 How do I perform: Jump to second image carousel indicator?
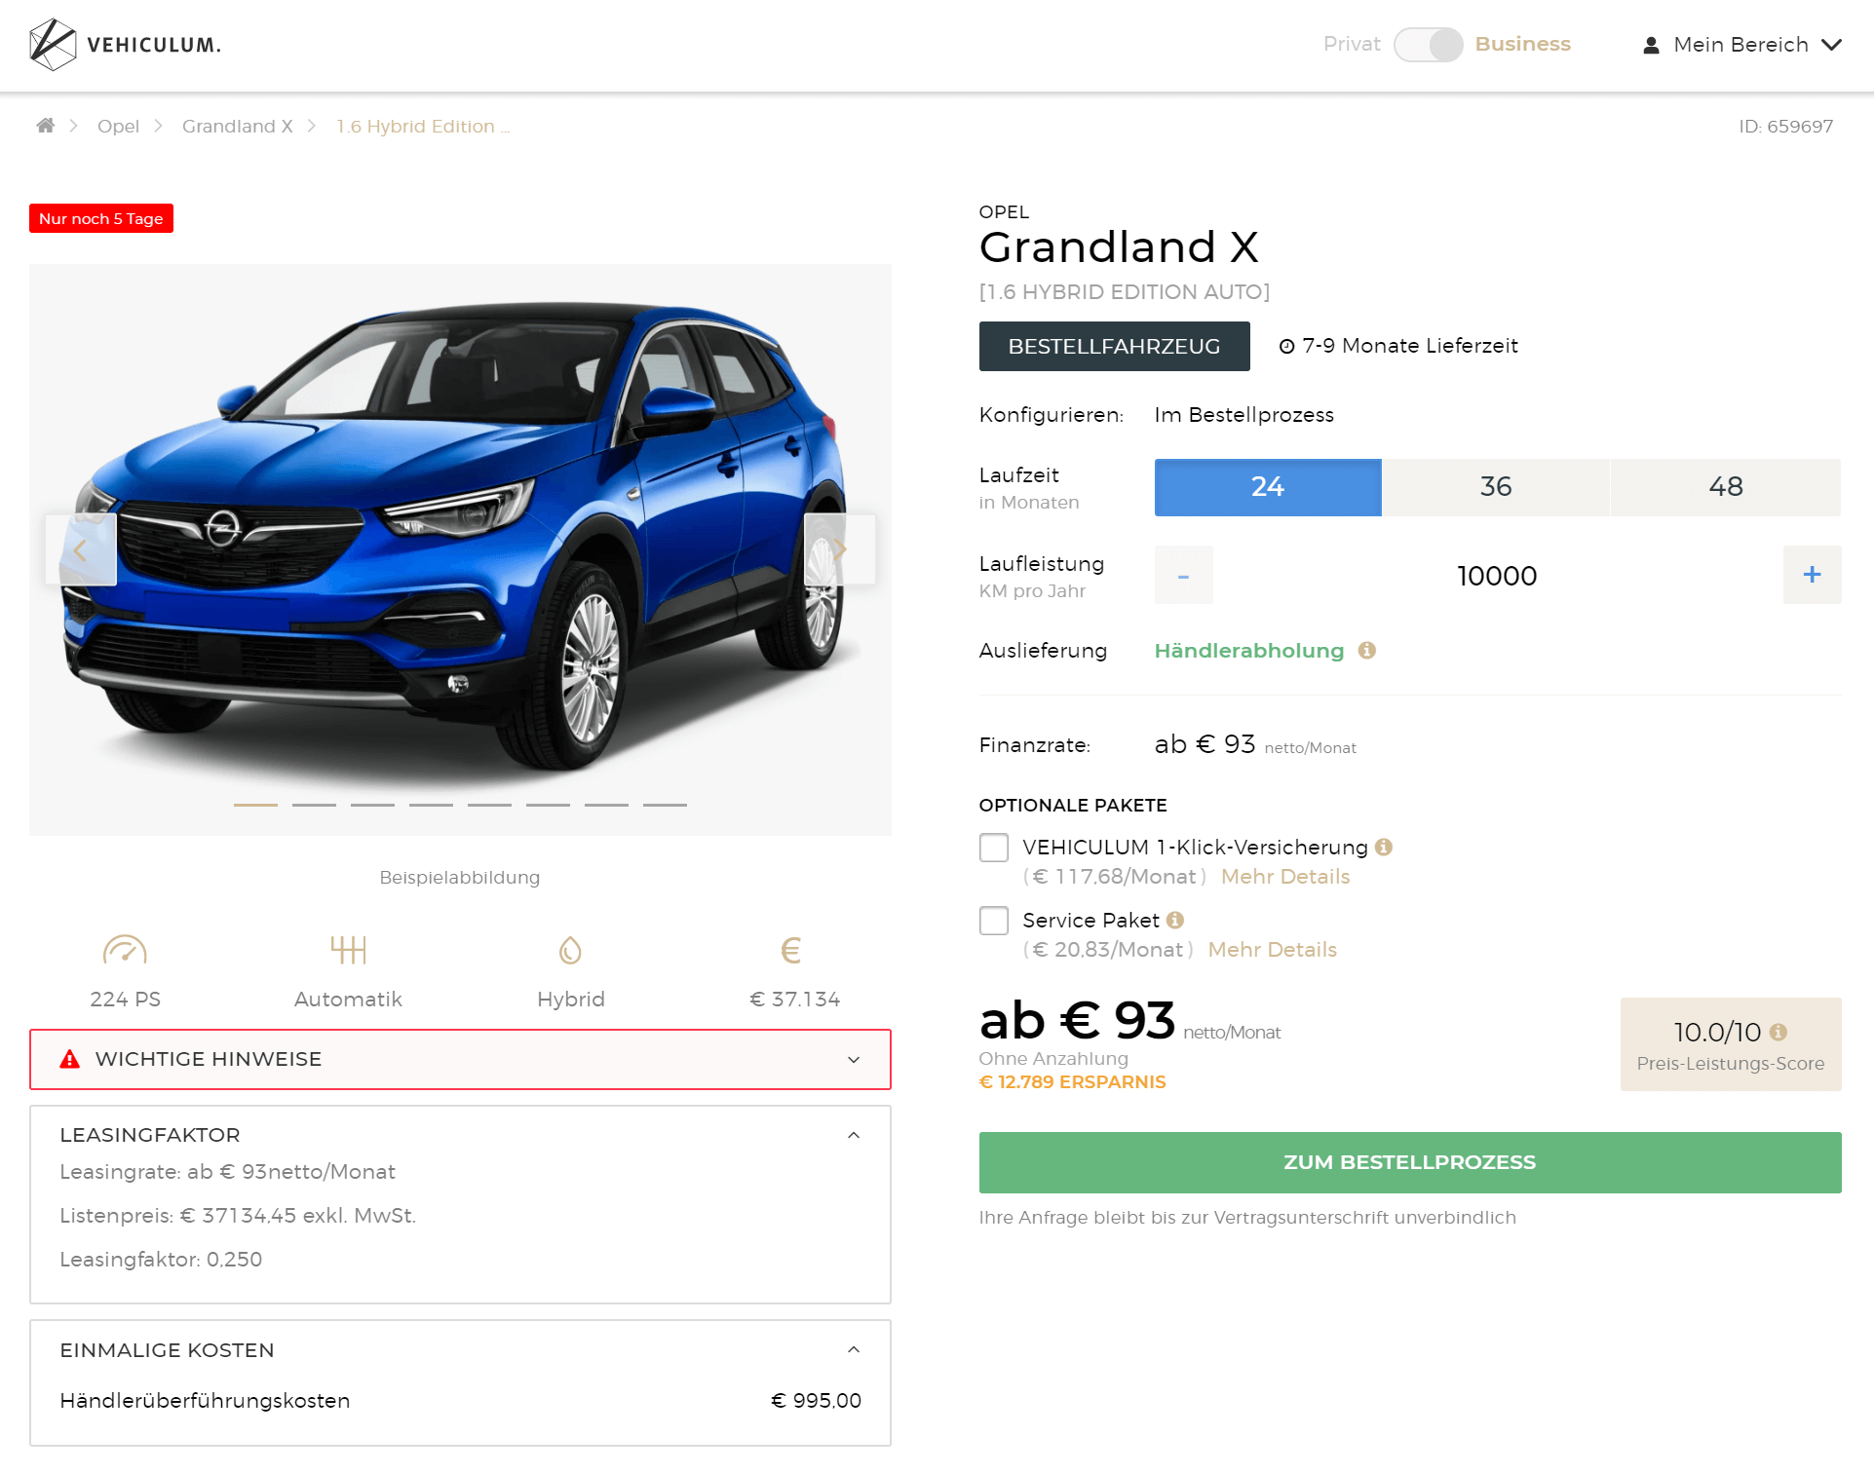tap(314, 805)
